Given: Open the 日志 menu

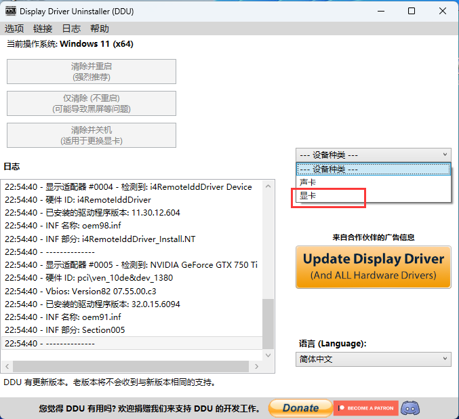Looking at the screenshot, I should pyautogui.click(x=71, y=28).
